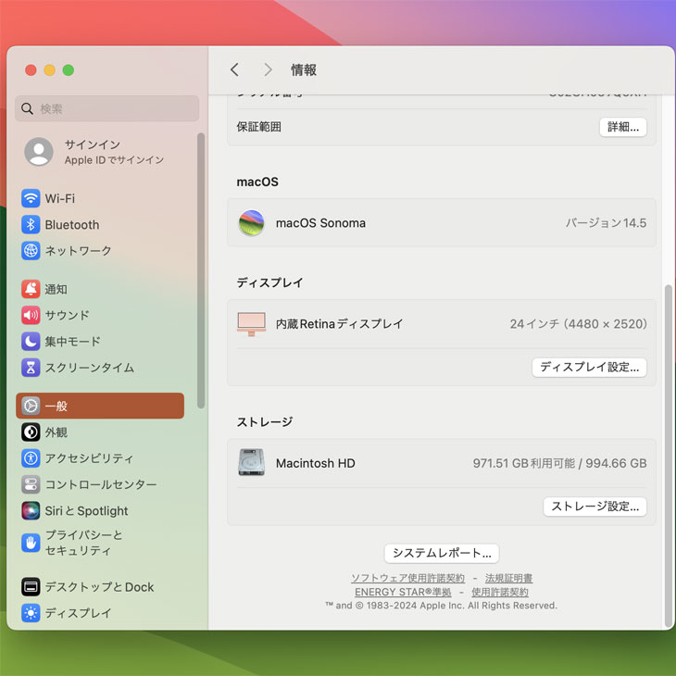Go forward with the right chevron
Viewport: 676px width, 676px height.
point(268,69)
